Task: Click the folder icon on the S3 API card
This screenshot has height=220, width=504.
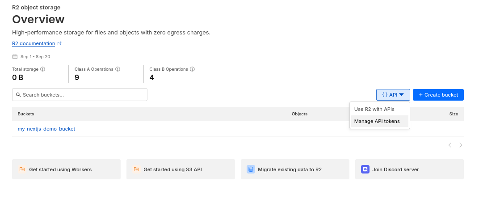Action: [x=136, y=169]
